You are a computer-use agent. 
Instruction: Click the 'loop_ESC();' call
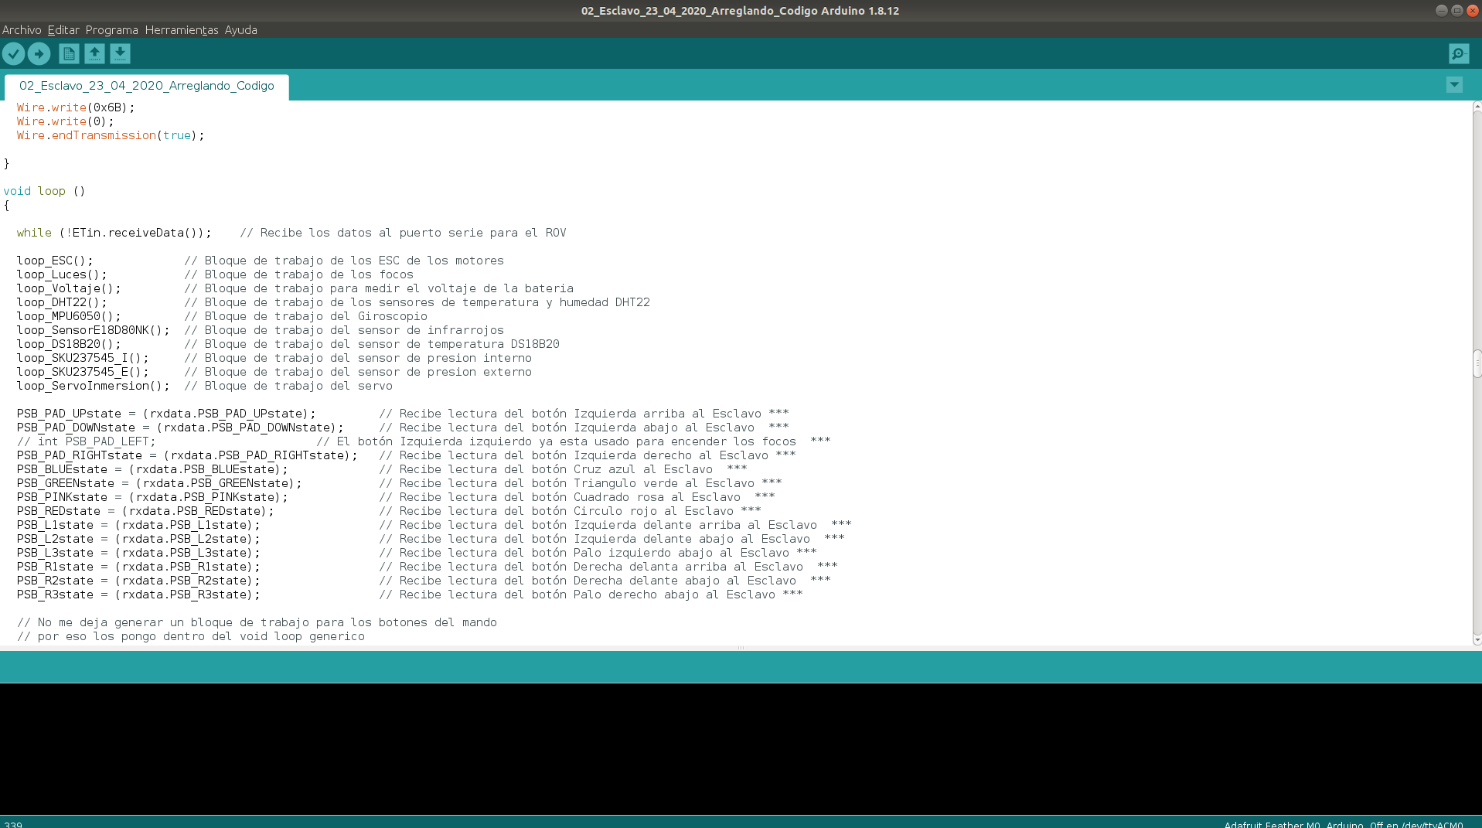55,261
